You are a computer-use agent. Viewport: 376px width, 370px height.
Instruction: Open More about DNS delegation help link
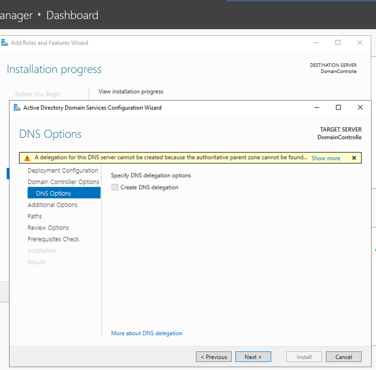(x=147, y=333)
